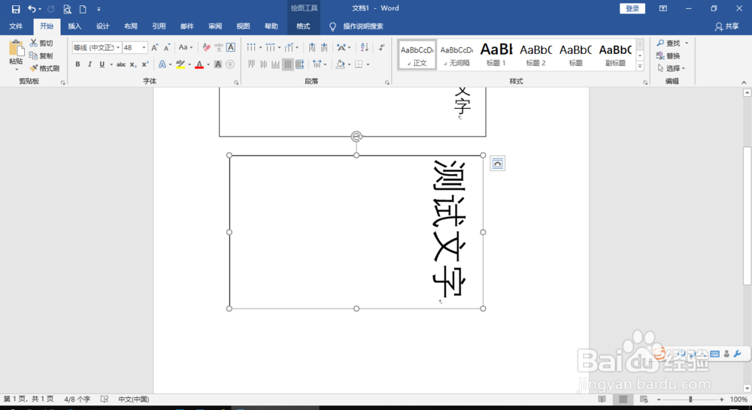
Task: Decrease font size with shrink-font icon
Action: (167, 47)
